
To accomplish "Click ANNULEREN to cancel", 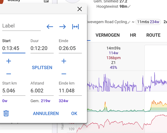I will (46, 114).
